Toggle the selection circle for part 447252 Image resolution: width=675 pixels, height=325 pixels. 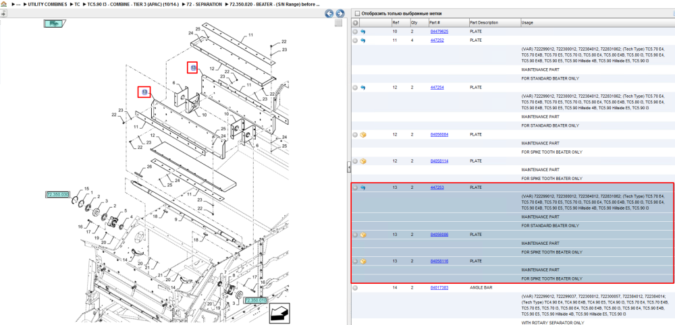(x=355, y=40)
